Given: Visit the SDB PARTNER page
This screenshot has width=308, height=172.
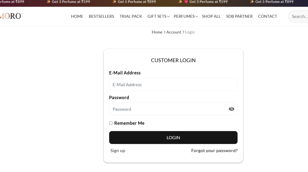Looking at the screenshot, I should click(239, 16).
